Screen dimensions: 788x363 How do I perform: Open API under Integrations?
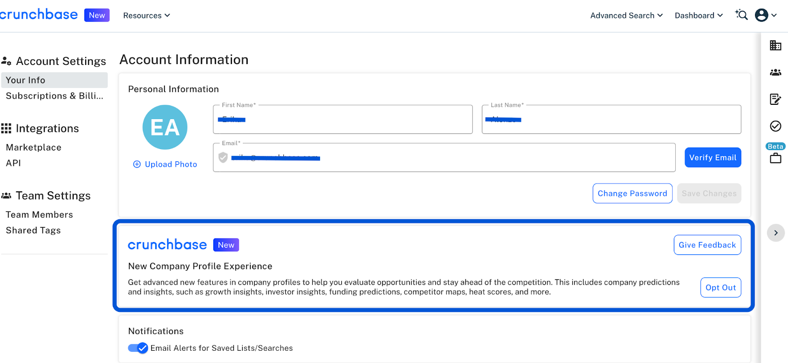pyautogui.click(x=13, y=163)
